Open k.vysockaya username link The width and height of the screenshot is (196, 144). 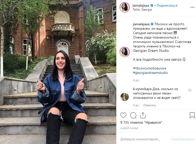142,89
